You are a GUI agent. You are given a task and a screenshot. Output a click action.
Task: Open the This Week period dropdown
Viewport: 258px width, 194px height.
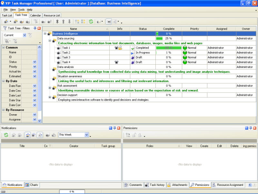87,135
